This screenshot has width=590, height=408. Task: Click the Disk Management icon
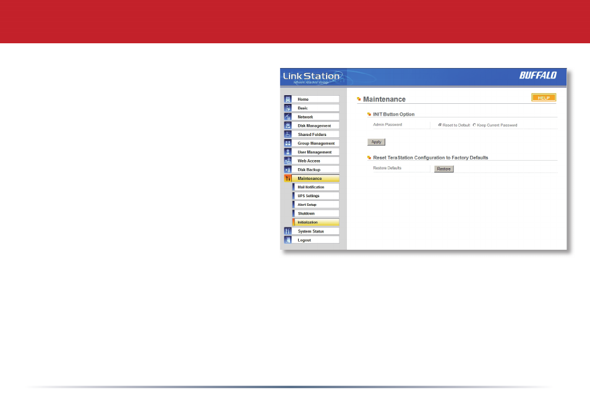pos(288,125)
